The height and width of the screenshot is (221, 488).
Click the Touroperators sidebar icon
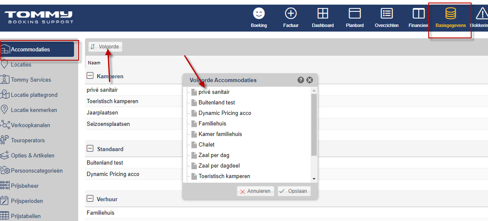(x=5, y=140)
